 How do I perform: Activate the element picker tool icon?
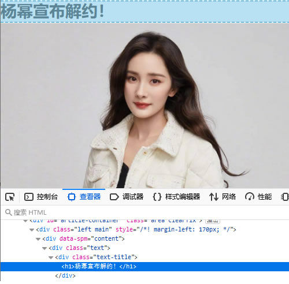[10, 197]
